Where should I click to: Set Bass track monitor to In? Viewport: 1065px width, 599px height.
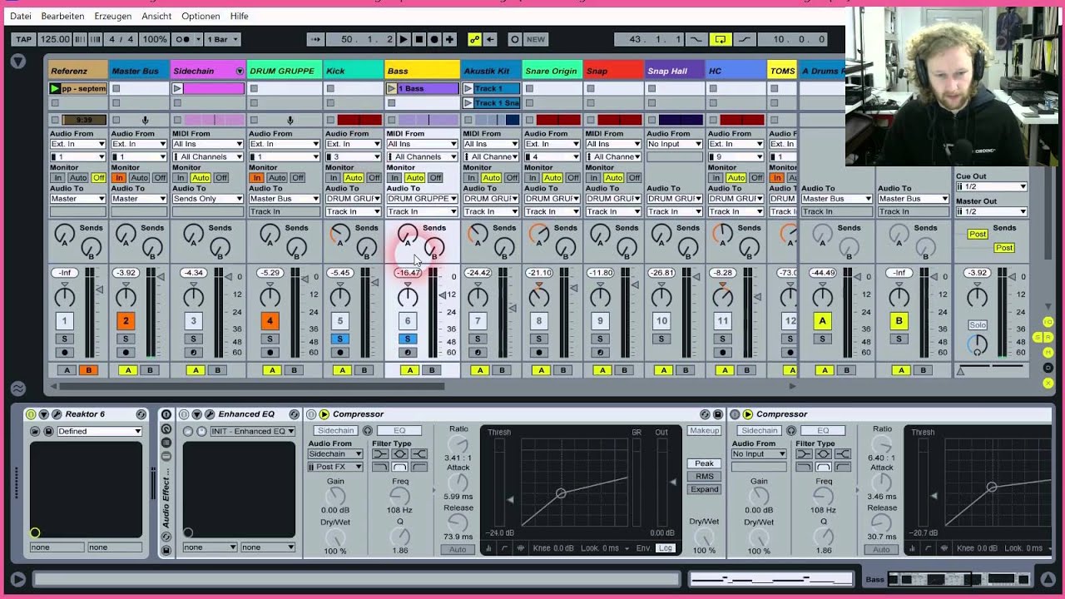[x=394, y=178]
